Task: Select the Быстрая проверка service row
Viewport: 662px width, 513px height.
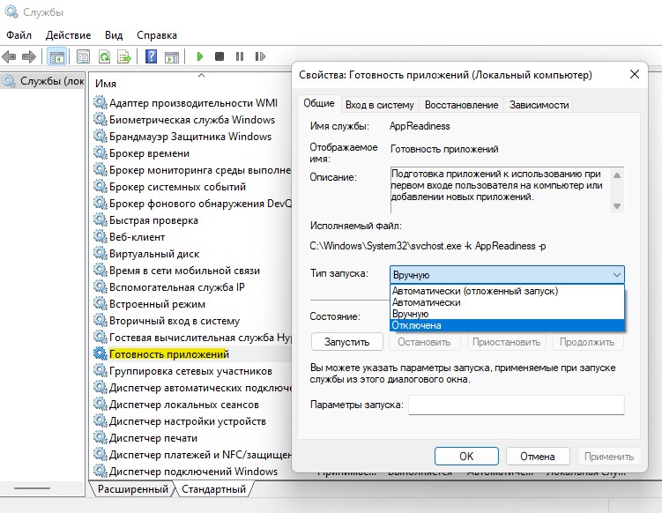Action: coord(191,220)
